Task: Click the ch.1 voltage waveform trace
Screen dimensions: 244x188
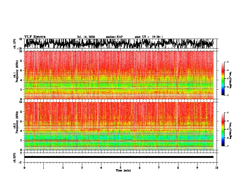Action: pos(119,44)
